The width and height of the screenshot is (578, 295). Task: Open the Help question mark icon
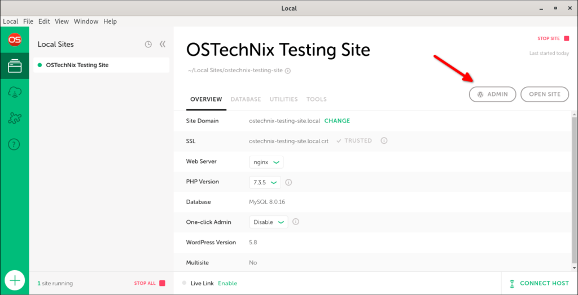(x=14, y=144)
